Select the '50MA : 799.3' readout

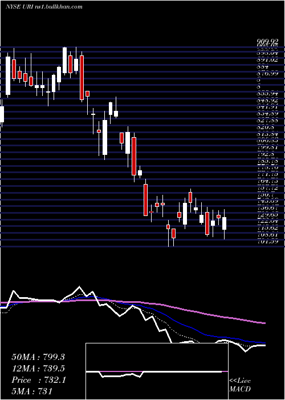[x=38, y=357]
